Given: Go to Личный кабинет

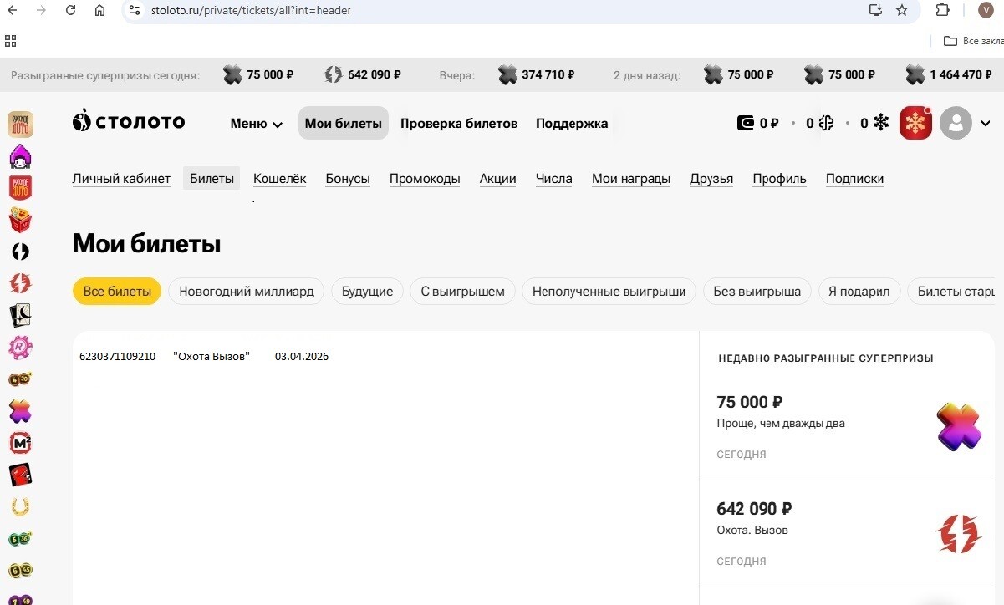Looking at the screenshot, I should pos(121,178).
